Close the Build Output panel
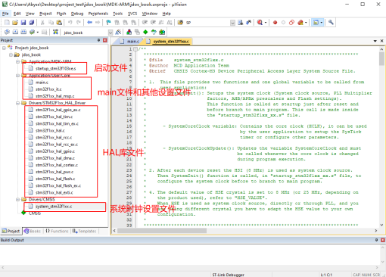The image size is (386, 277). [x=383, y=240]
